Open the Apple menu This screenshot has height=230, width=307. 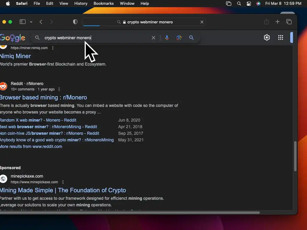point(8,4)
